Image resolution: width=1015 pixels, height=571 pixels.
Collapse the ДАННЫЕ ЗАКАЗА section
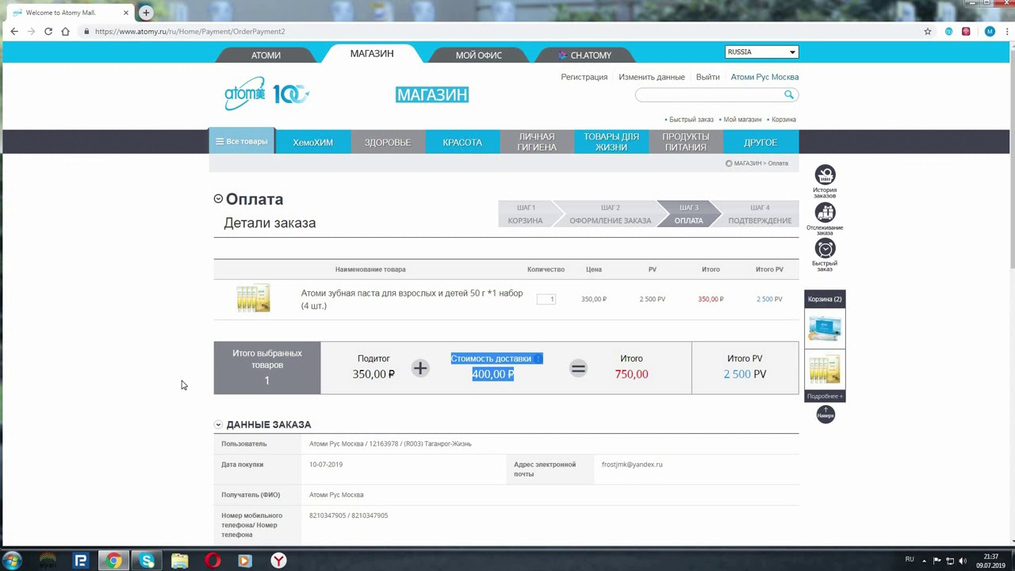pos(218,425)
